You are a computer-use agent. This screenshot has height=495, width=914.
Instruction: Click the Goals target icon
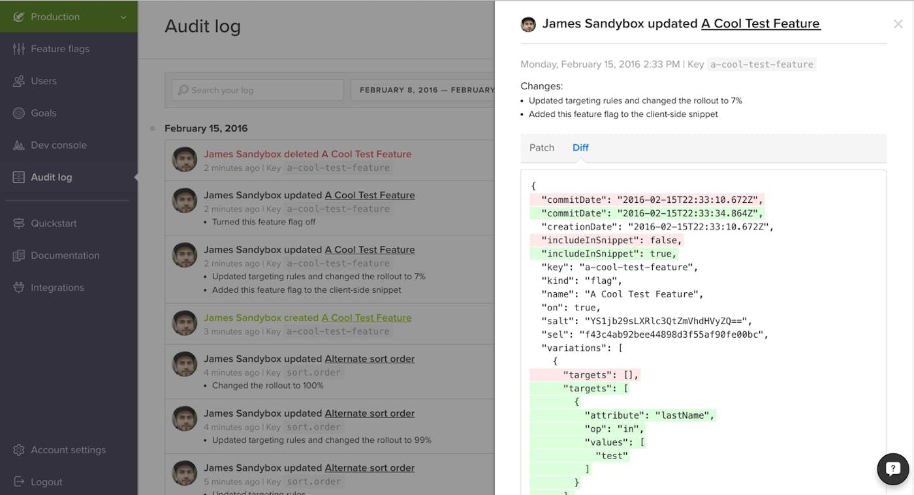(19, 113)
